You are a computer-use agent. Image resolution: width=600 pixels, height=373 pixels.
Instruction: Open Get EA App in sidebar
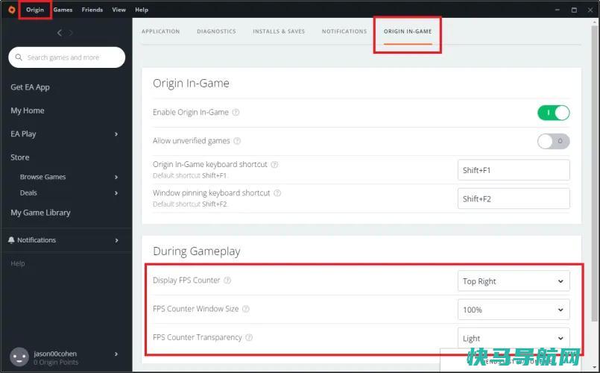point(31,87)
